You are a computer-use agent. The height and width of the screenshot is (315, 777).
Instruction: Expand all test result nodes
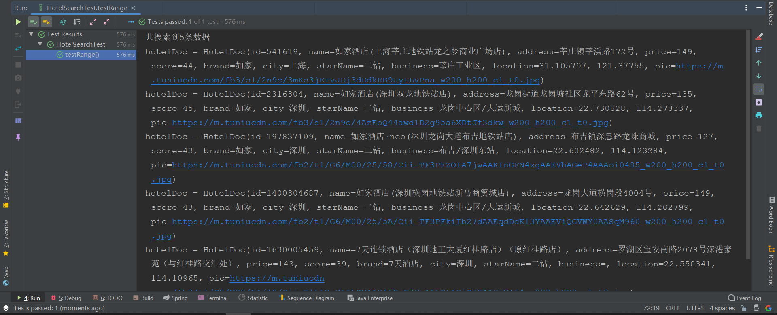[x=93, y=22]
